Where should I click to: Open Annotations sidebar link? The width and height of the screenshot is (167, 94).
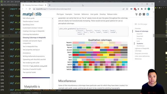27,53
